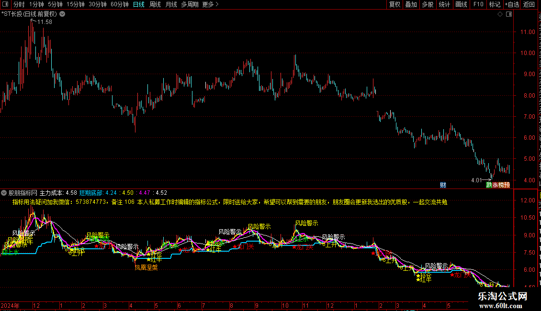The width and height of the screenshot is (541, 311).
Task: Open the 统计 statistics tool
Action: click(x=444, y=4)
